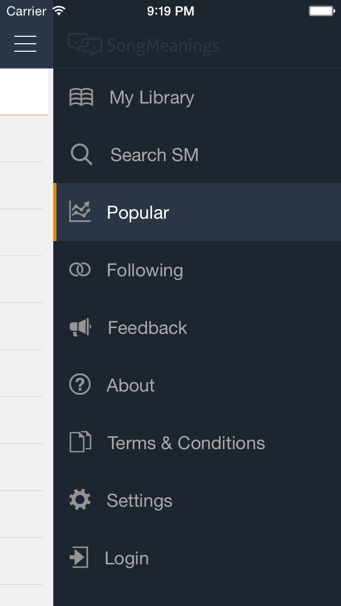
Task: Tap the Login text button
Action: coord(127,558)
